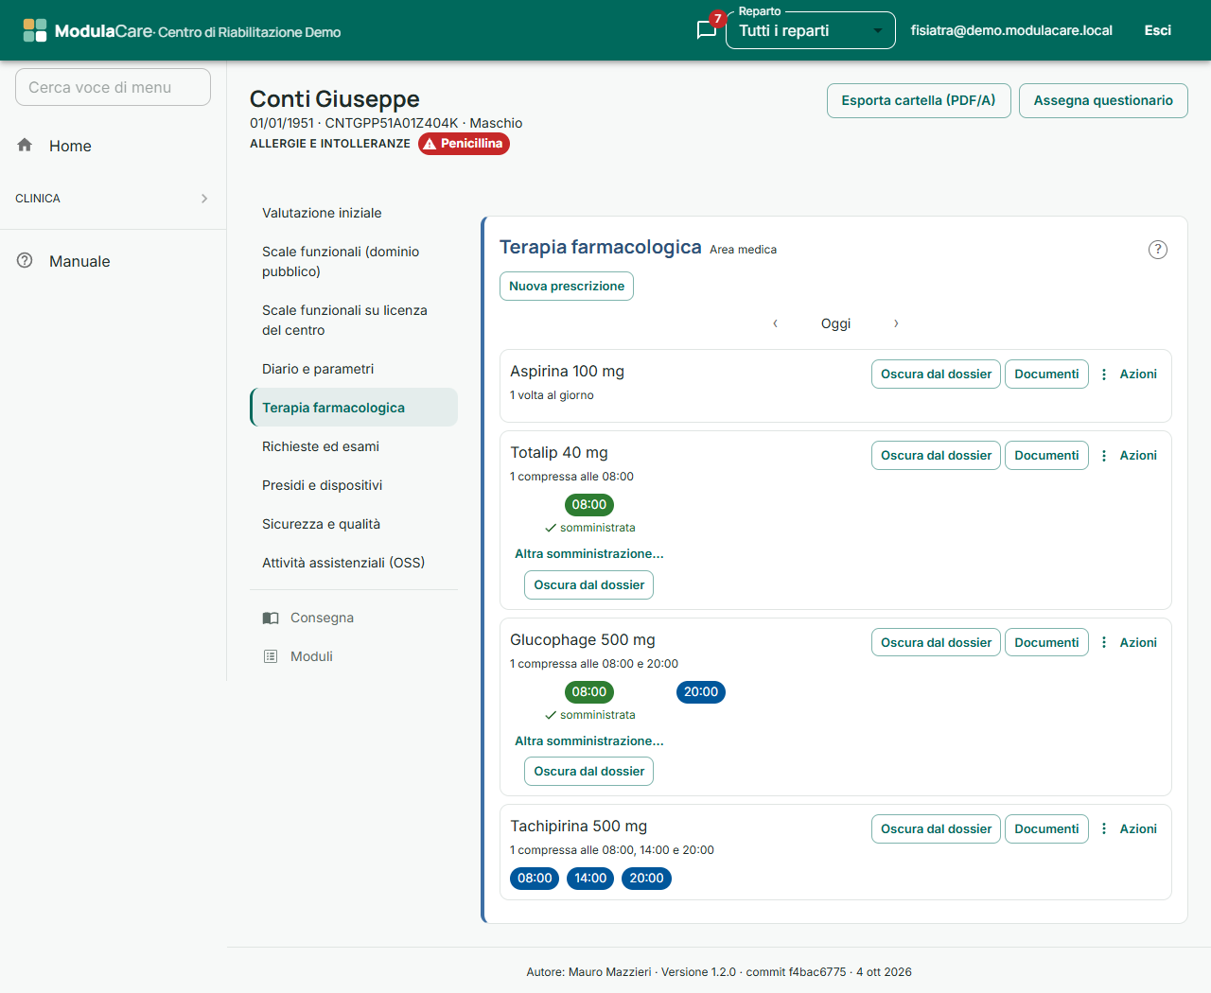Focus the Cerca voce di menu field
Screen dimensions: 1211x993
point(113,87)
